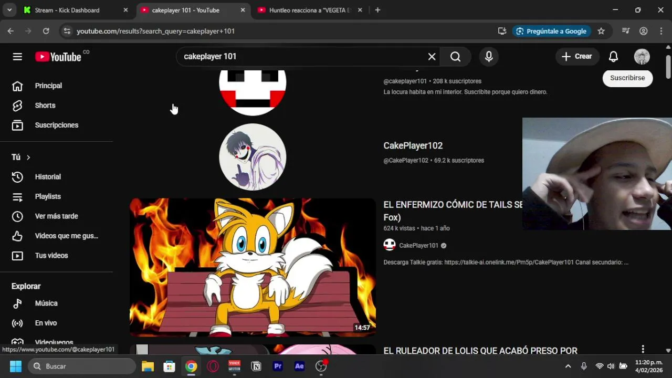Switch to Huntleo reacciona tab
This screenshot has width=672, height=378.
310,10
